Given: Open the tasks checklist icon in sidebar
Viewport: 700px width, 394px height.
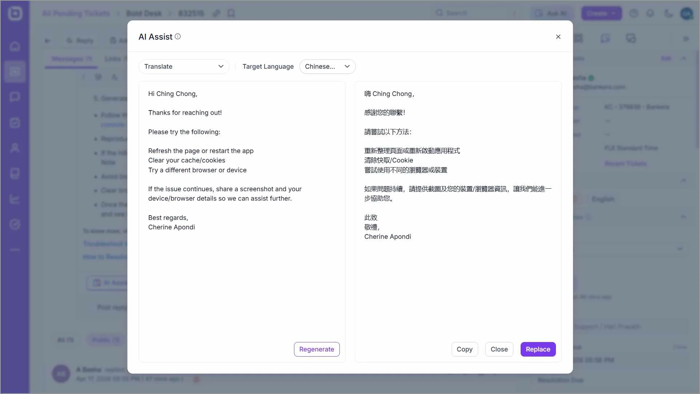Looking at the screenshot, I should [x=15, y=122].
